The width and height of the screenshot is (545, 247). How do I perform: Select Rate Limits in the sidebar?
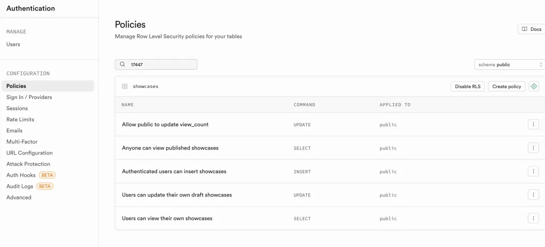click(x=20, y=119)
